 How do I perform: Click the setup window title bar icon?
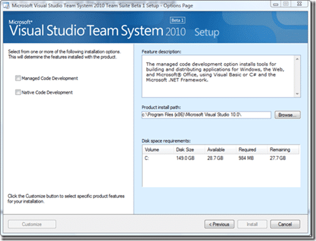pyautogui.click(x=6, y=6)
